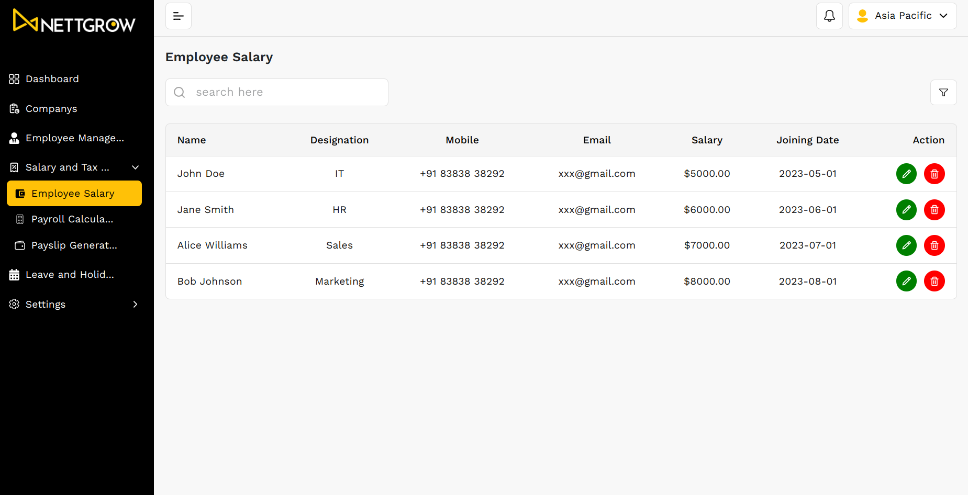Image resolution: width=968 pixels, height=495 pixels.
Task: Open the notifications bell
Action: pyautogui.click(x=829, y=16)
